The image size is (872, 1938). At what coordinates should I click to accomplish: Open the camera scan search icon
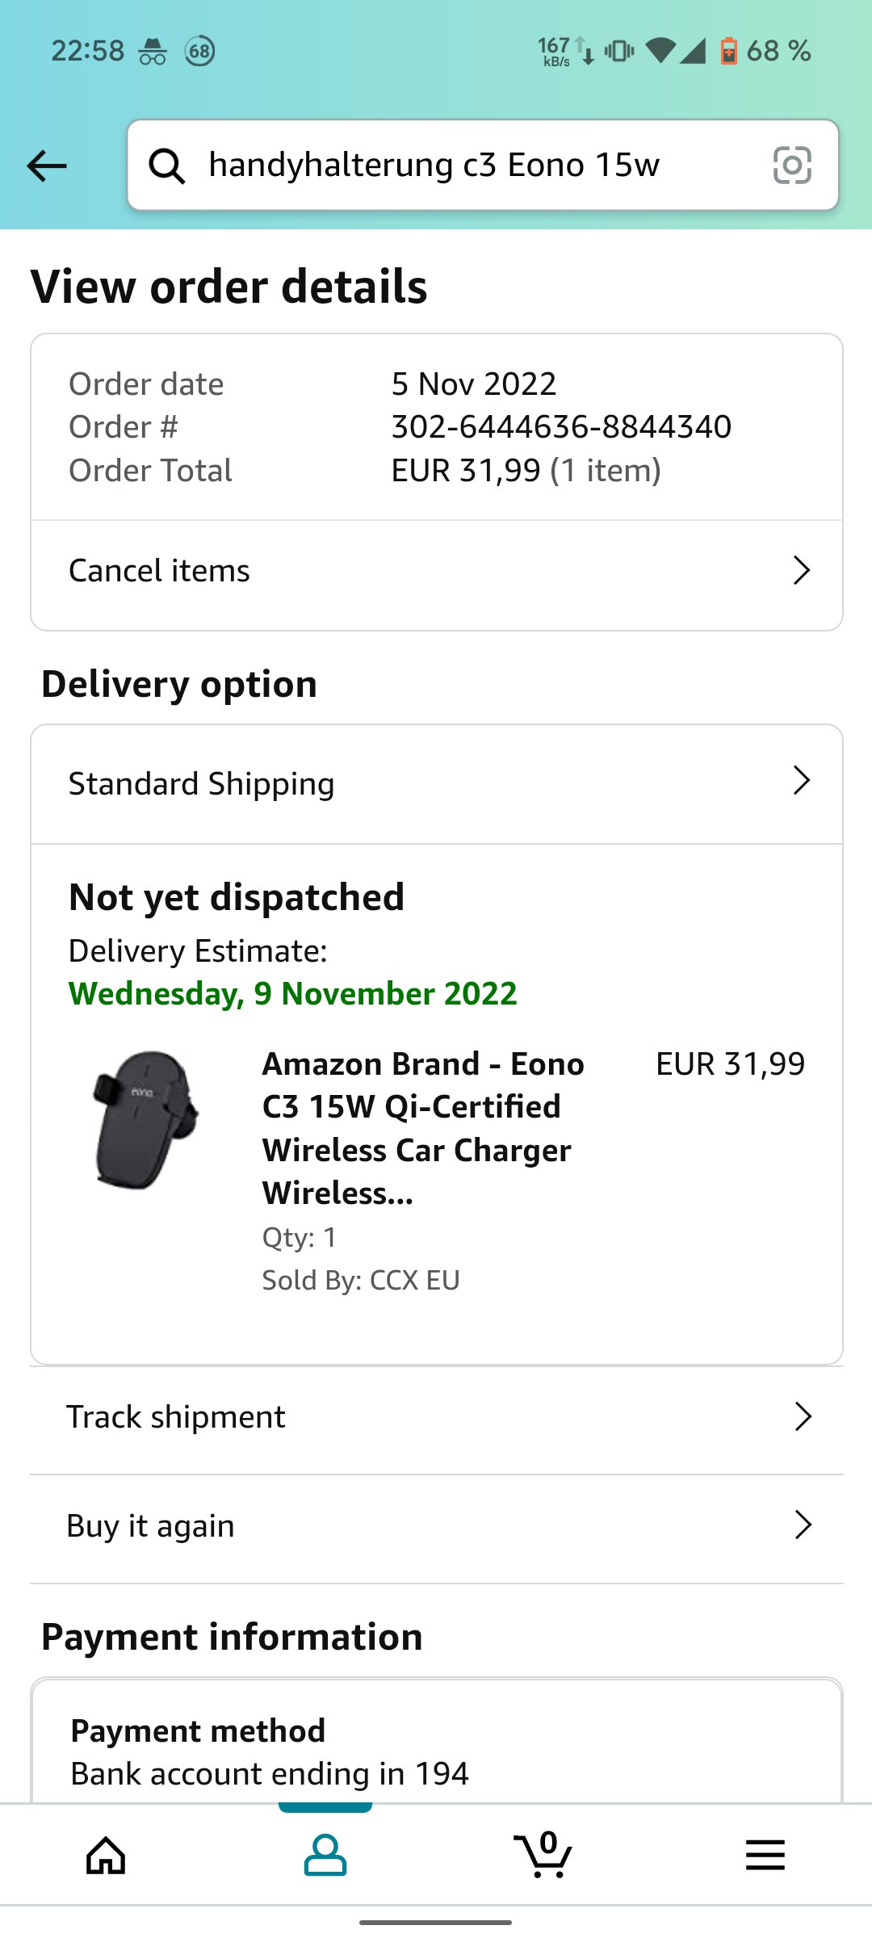tap(792, 166)
